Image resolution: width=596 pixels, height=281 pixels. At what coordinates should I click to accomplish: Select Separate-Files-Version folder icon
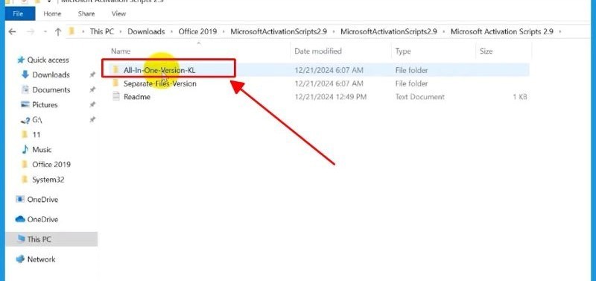click(116, 83)
